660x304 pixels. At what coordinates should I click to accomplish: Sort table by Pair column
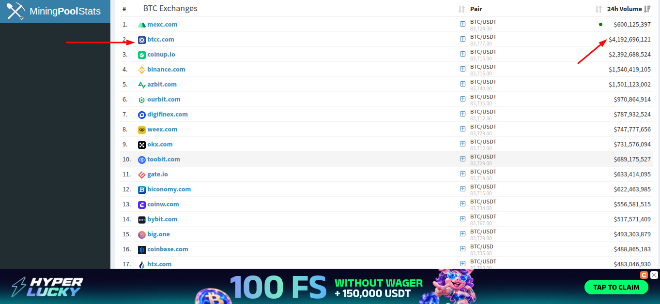point(599,9)
